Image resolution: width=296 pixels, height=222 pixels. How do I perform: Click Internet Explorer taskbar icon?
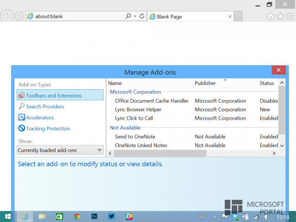pyautogui.click(x=25, y=216)
